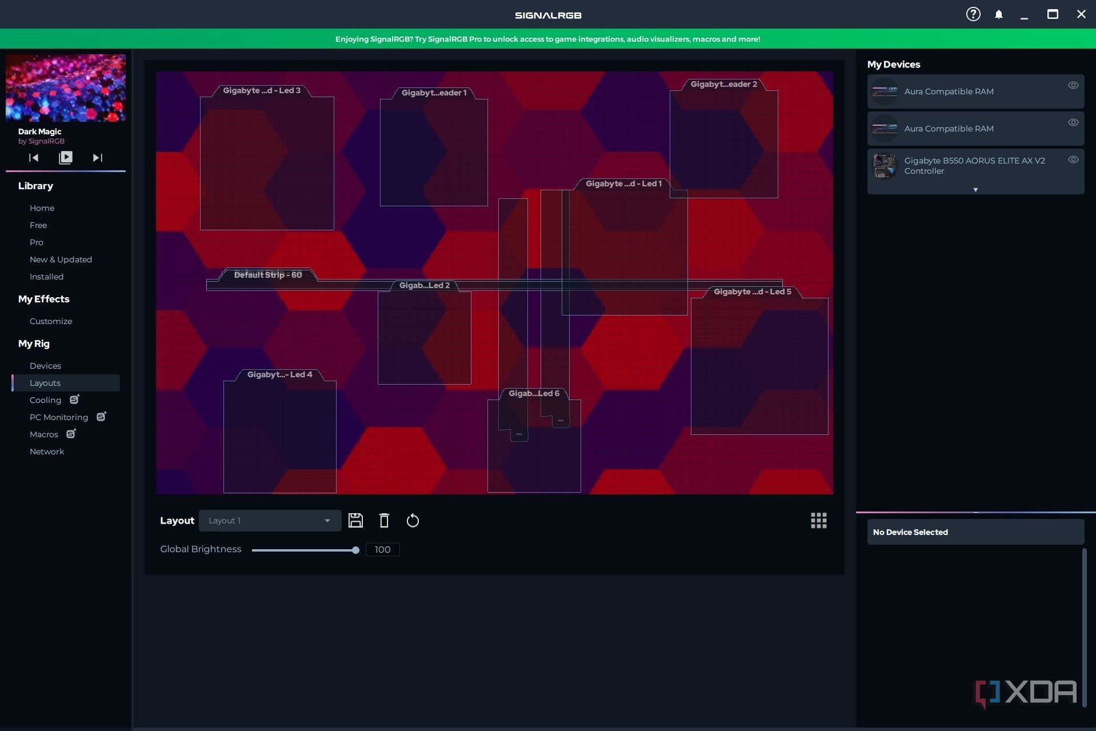This screenshot has height=731, width=1096.
Task: Toggle visibility of second Aura Compatible RAM
Action: coord(1073,122)
